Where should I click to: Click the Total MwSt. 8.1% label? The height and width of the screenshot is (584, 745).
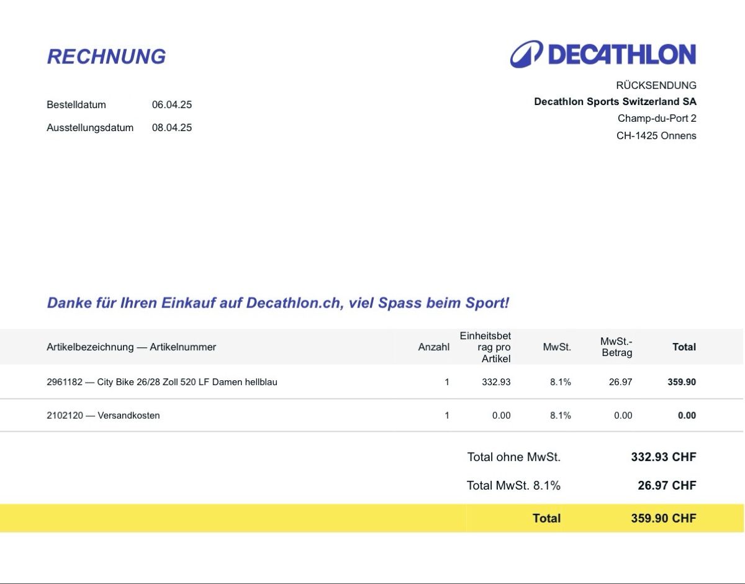tap(514, 485)
